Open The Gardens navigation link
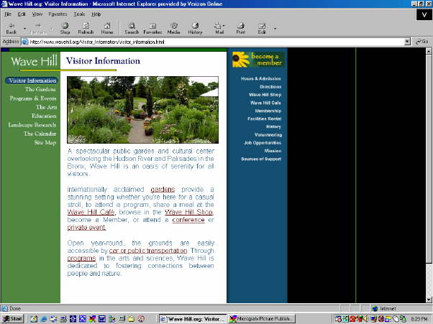This screenshot has width=433, height=324. click(40, 89)
